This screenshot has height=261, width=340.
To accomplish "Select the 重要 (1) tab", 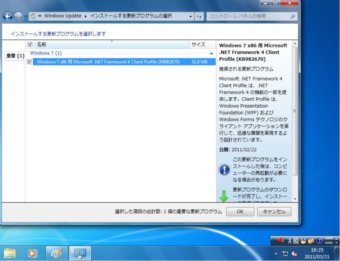I will (15, 56).
